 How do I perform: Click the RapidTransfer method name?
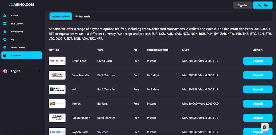81,118
